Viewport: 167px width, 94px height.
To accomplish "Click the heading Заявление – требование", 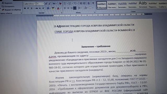I will click(96, 46).
